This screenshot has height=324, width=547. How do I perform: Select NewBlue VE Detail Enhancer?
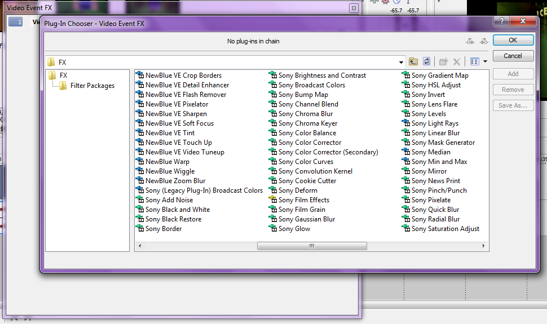[183, 85]
